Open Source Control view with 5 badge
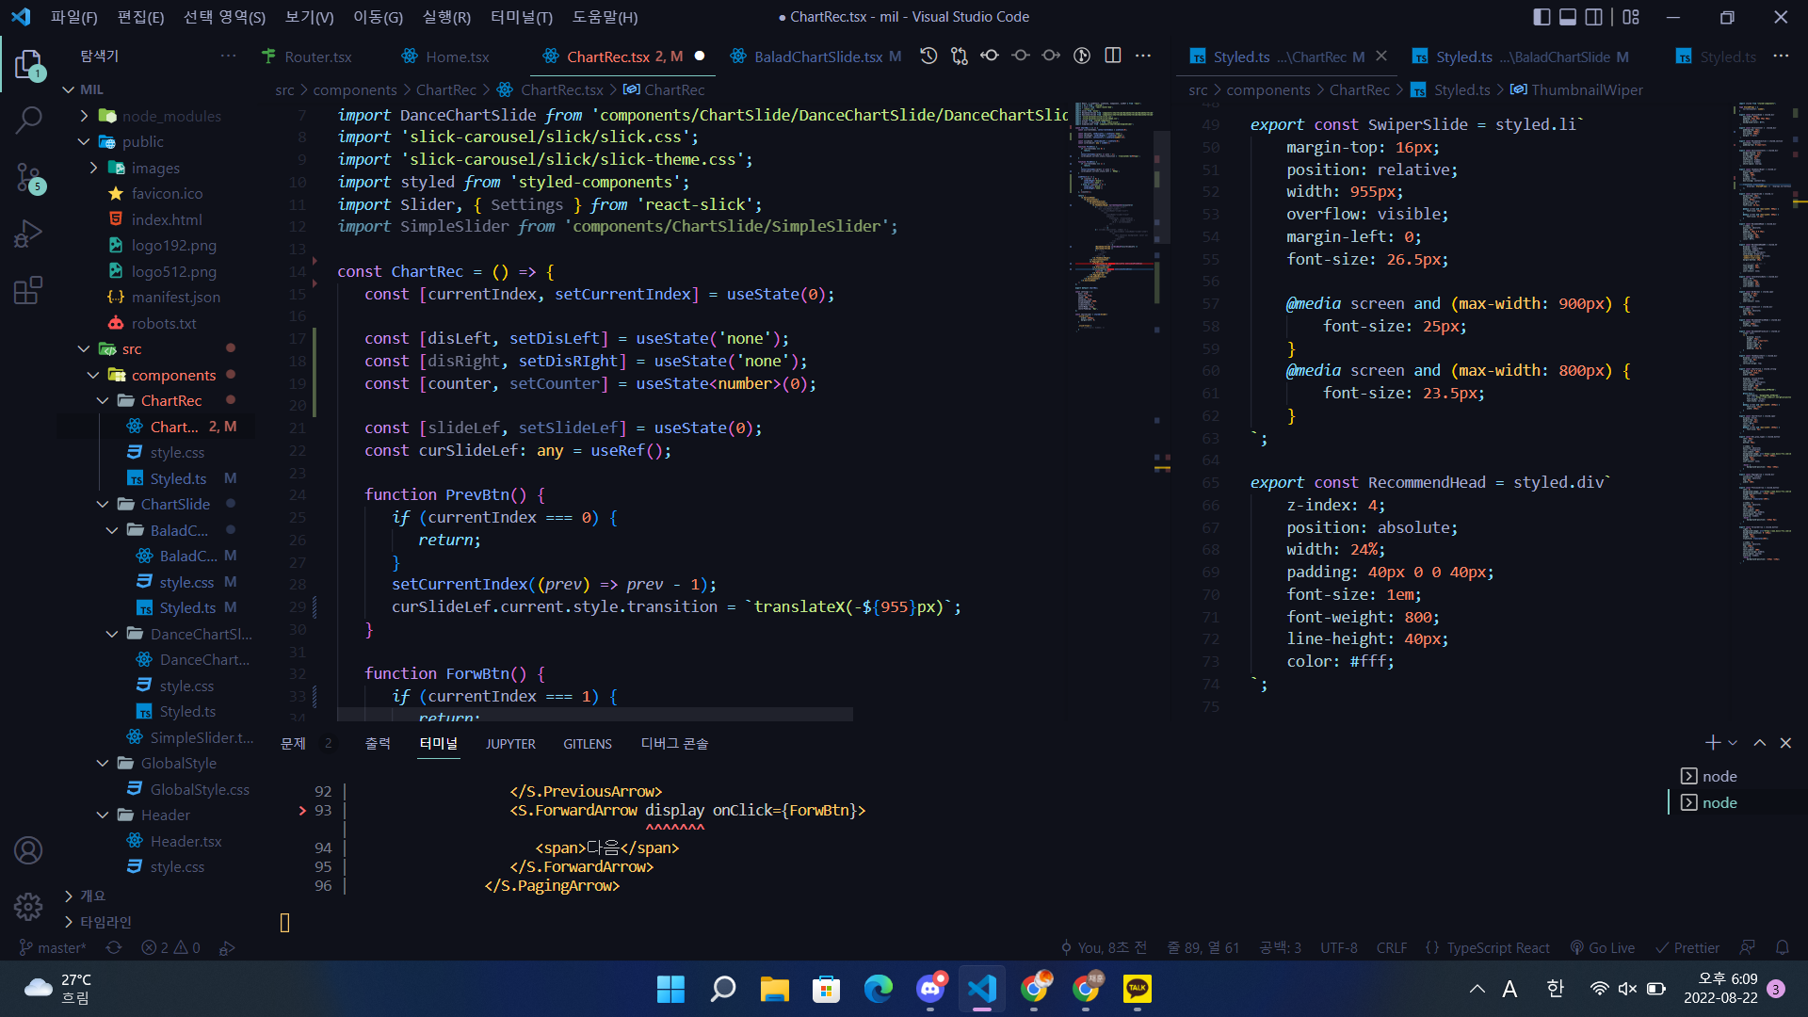This screenshot has height=1017, width=1808. tap(28, 177)
